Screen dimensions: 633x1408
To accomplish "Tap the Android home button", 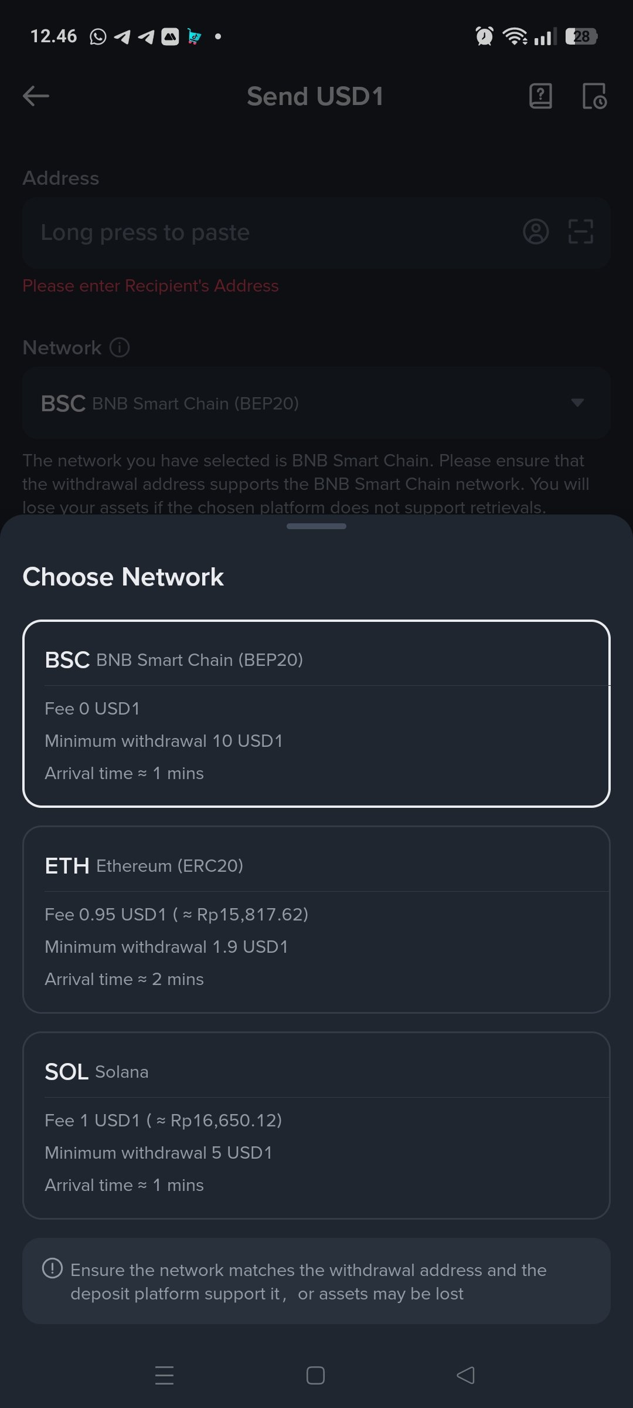I will 315,1375.
